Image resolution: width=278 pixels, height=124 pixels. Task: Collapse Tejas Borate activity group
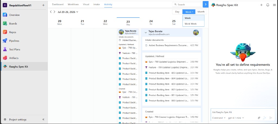(x=146, y=33)
